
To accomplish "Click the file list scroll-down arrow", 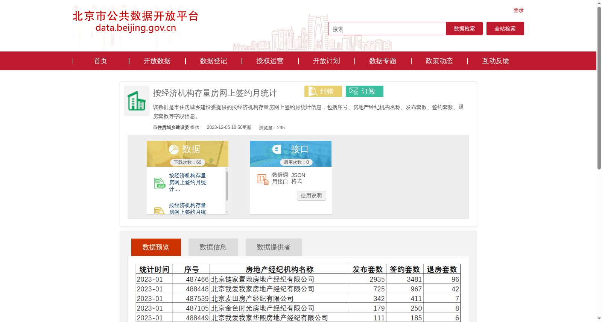I will pyautogui.click(x=227, y=212).
